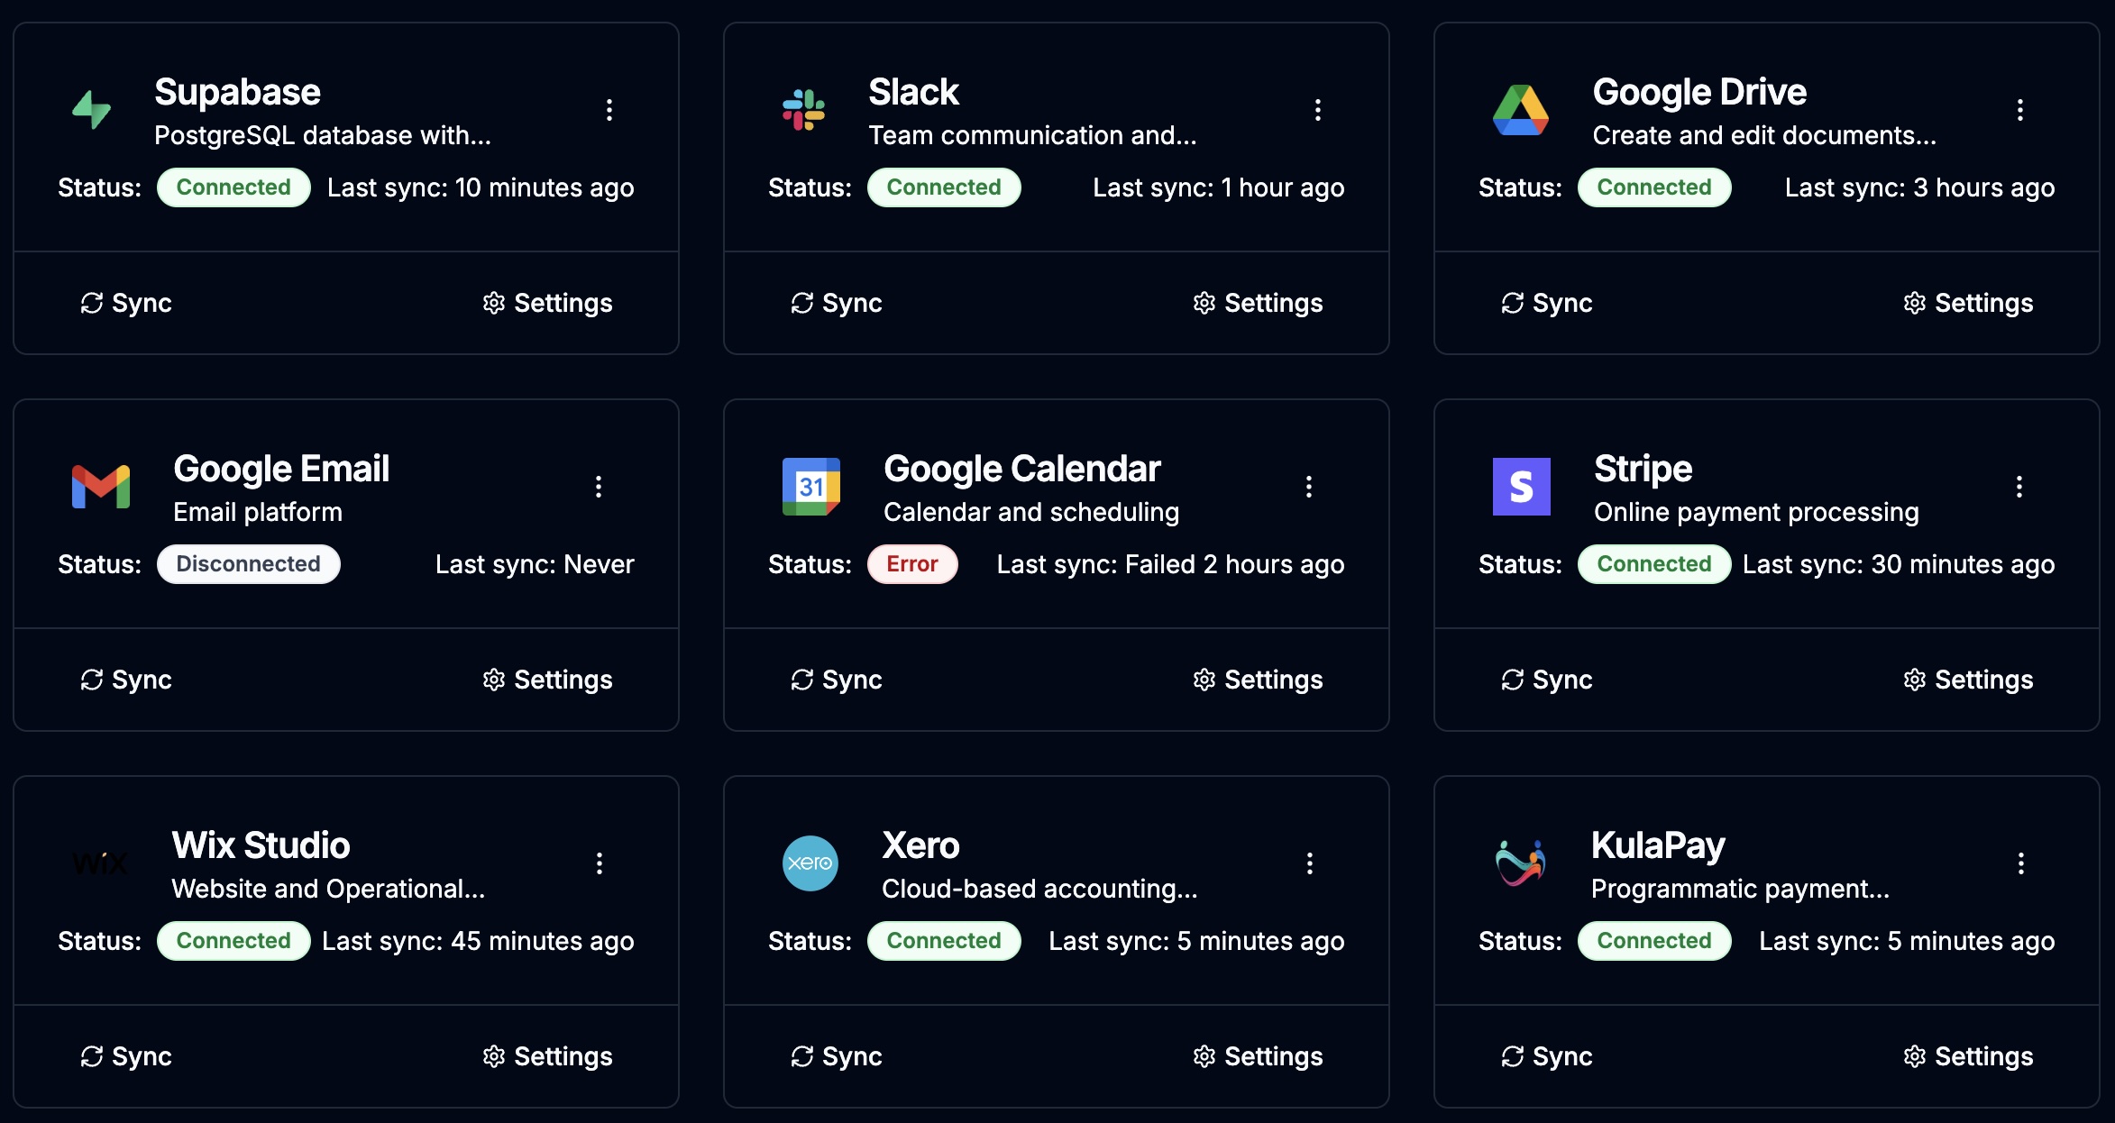Sync the KulaPay integration

tap(1547, 1056)
